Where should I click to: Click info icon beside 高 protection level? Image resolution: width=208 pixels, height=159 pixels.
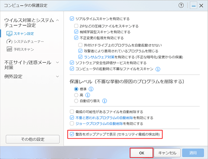pos(88,95)
